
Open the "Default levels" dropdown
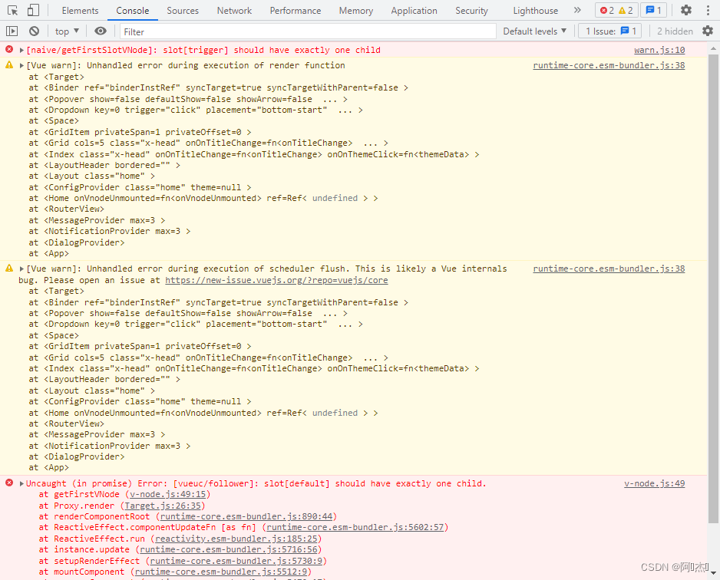[x=534, y=31]
